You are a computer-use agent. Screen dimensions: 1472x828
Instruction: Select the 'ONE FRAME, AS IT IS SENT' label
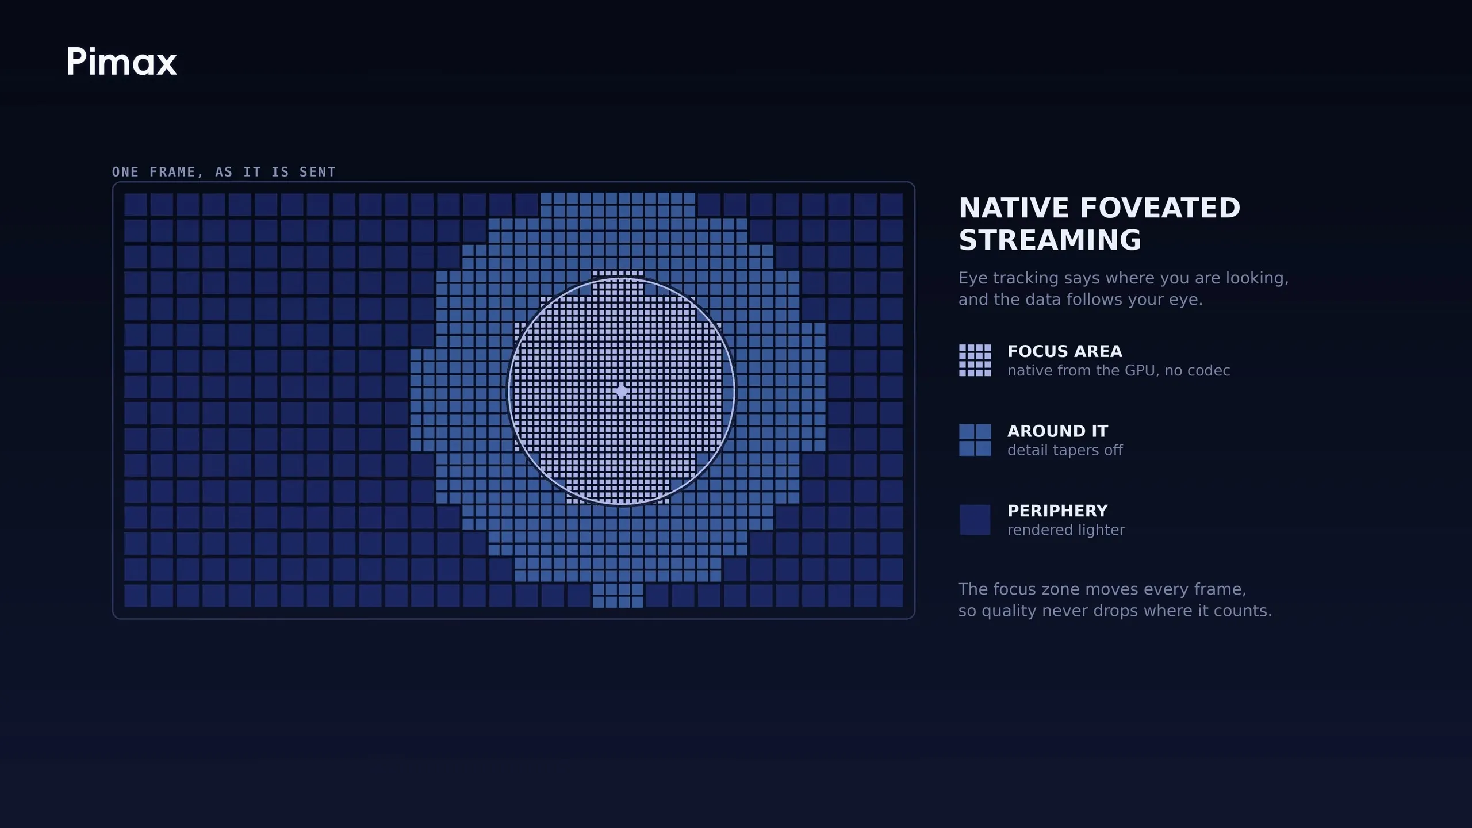tap(224, 172)
